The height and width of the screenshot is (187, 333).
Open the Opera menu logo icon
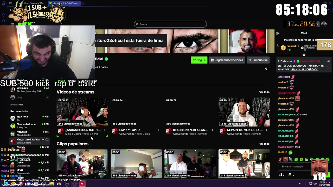(x=4, y=3)
